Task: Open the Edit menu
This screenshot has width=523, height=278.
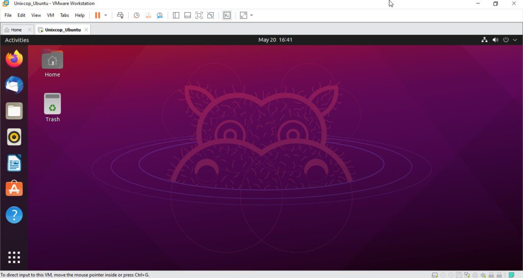Action: coord(21,15)
